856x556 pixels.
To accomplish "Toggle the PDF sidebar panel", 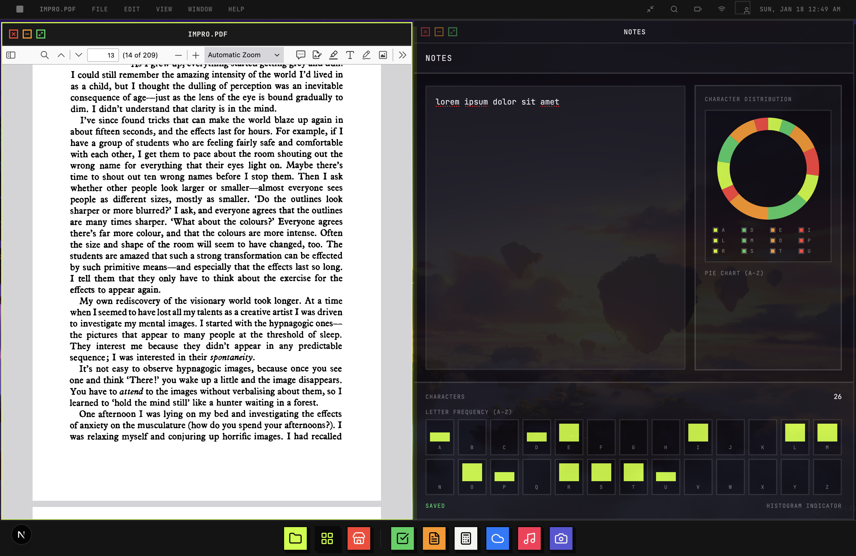I will coord(11,55).
